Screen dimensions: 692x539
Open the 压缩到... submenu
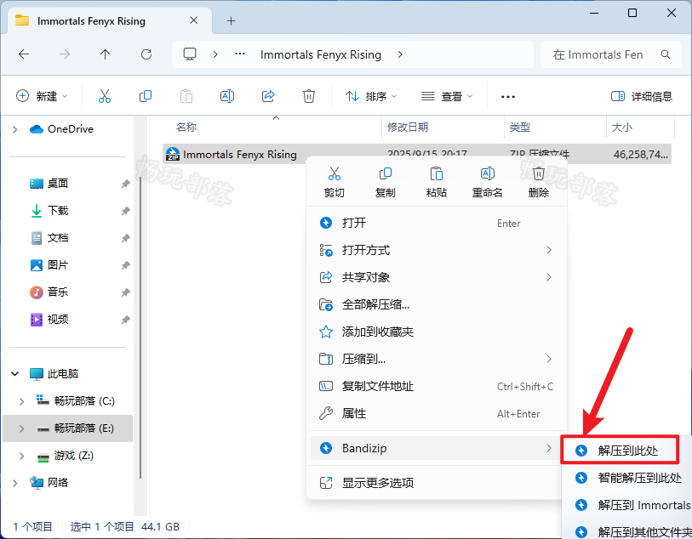(x=437, y=359)
